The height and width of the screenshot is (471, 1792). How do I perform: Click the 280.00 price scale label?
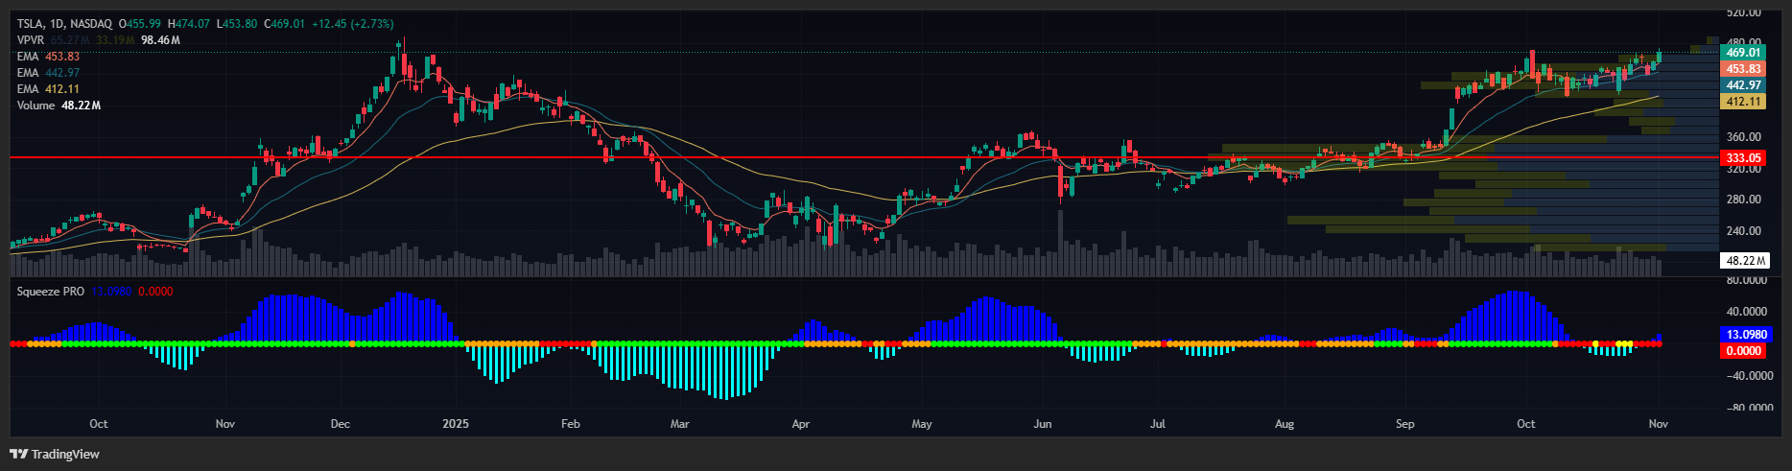pyautogui.click(x=1743, y=200)
